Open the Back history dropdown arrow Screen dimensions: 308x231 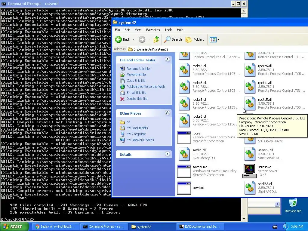coord(134,39)
